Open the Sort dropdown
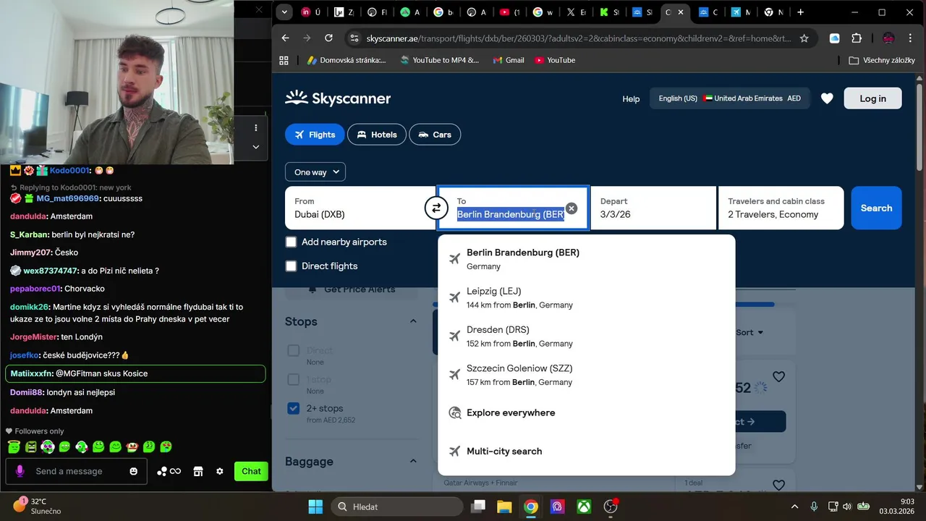 pyautogui.click(x=749, y=333)
